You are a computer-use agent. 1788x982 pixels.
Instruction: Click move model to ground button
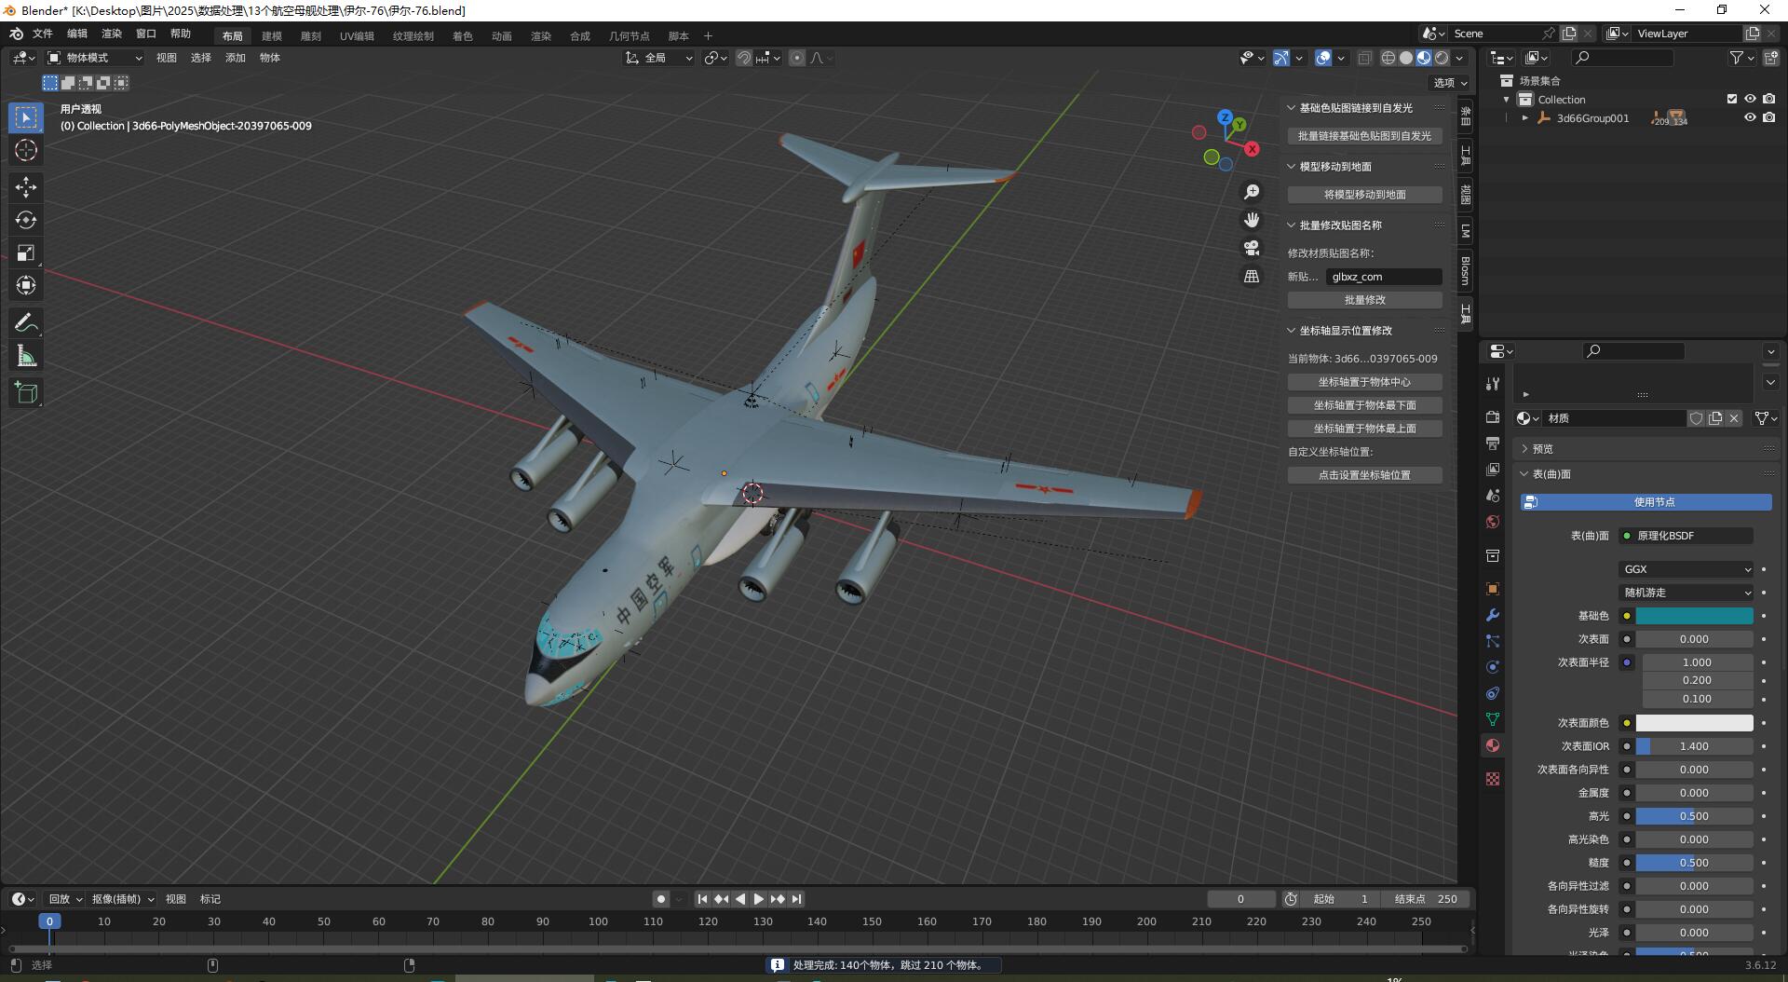click(1365, 195)
